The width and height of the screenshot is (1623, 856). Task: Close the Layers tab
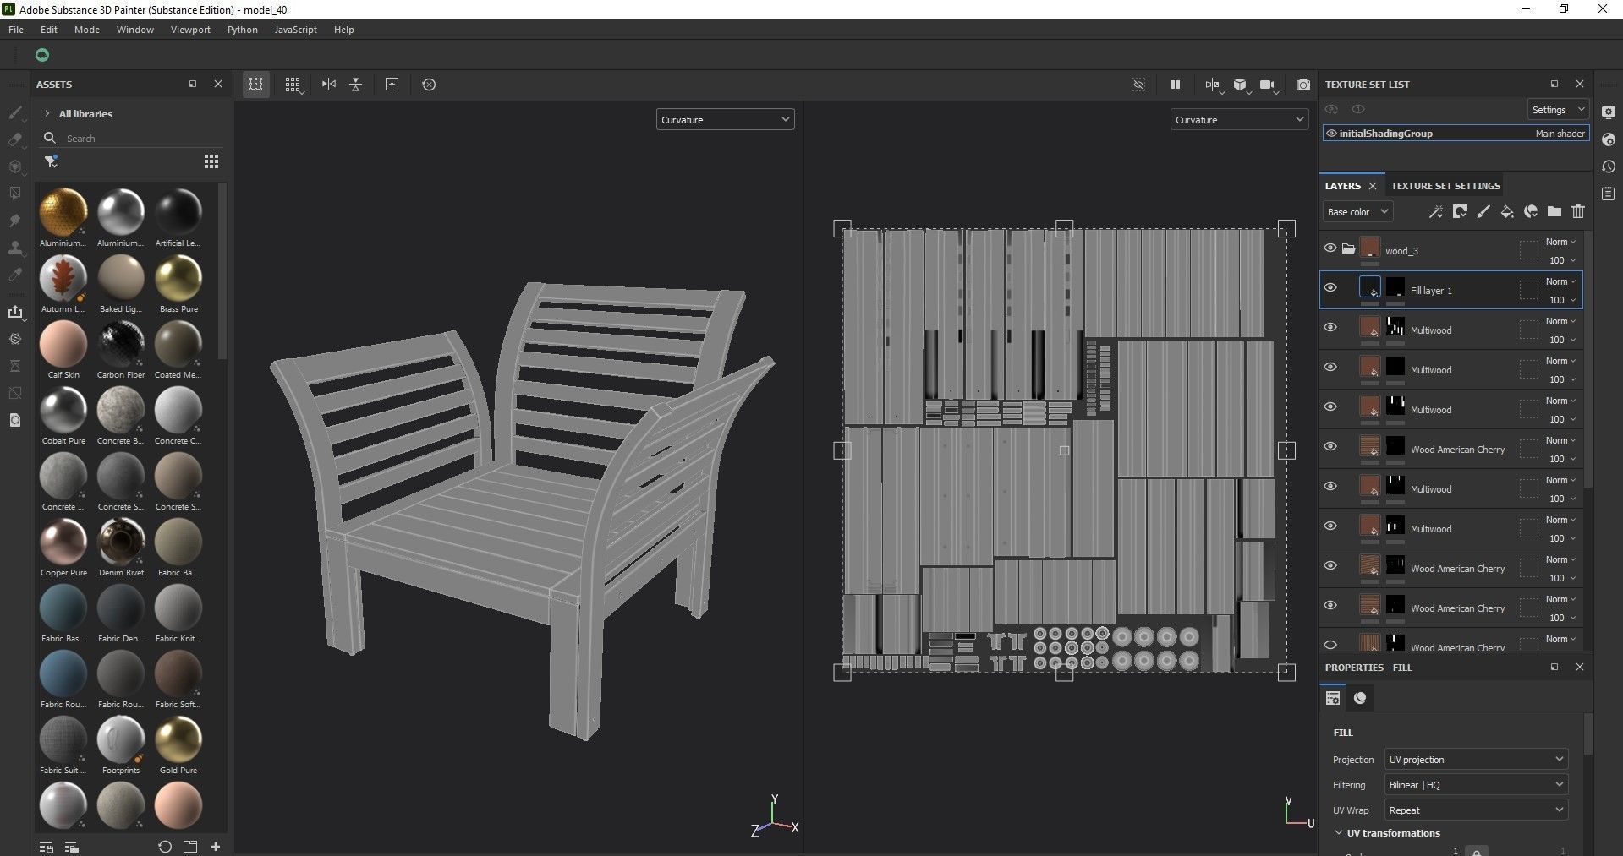coord(1372,186)
